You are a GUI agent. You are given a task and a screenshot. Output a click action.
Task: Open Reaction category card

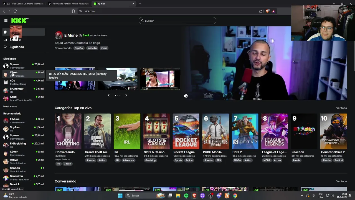coord(304,131)
